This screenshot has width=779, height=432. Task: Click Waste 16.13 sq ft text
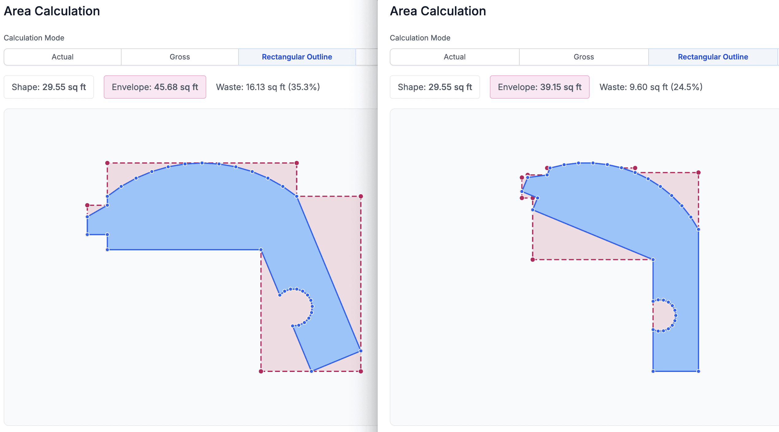268,87
